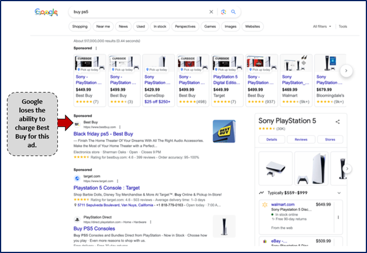The height and width of the screenshot is (253, 367).
Task: Open the options dots beside top Sponsored label
Action: point(96,48)
